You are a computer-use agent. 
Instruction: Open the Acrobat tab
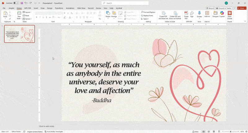click(x=119, y=8)
